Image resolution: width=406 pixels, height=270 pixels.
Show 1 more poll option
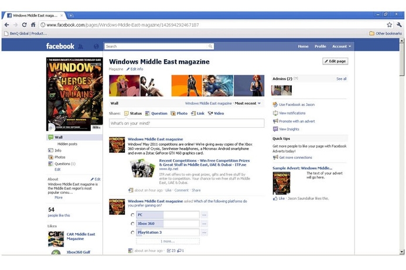click(x=168, y=241)
